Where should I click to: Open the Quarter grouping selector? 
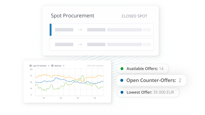[58, 65]
